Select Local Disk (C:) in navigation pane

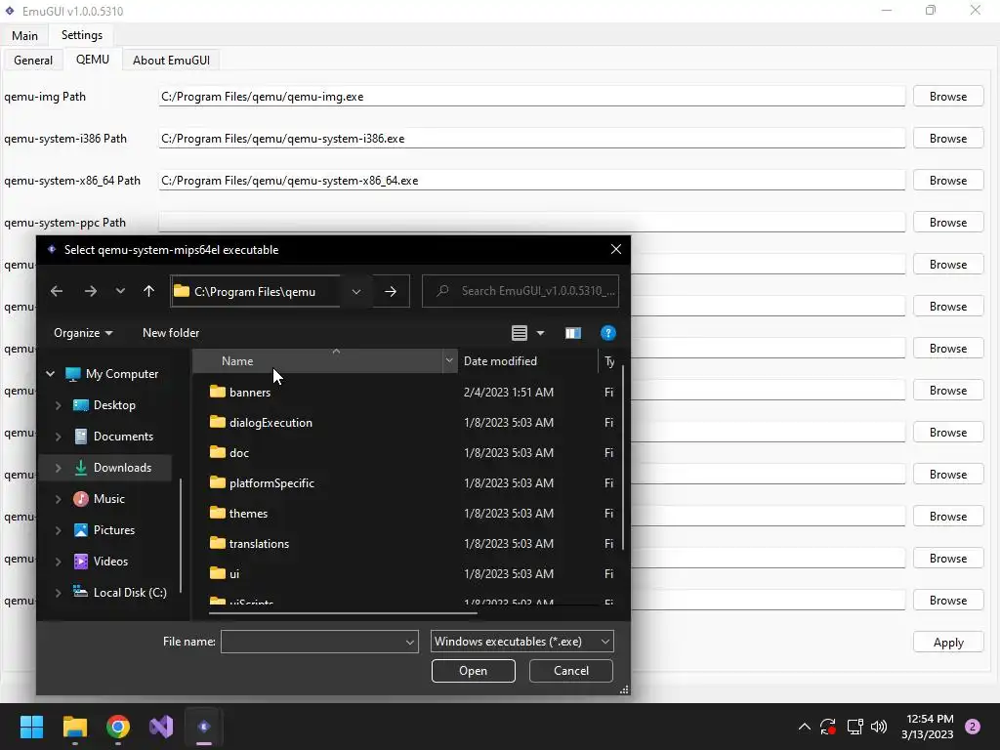click(119, 593)
